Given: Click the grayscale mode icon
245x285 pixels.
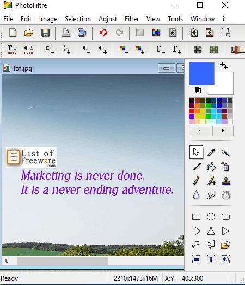Looking at the screenshot, I should (140, 33).
